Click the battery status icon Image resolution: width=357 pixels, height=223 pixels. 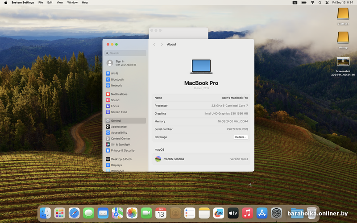(304, 3)
